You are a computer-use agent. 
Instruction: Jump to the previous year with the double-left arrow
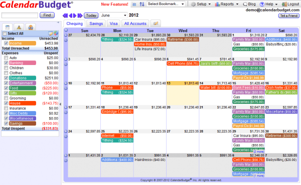(x=65, y=15)
